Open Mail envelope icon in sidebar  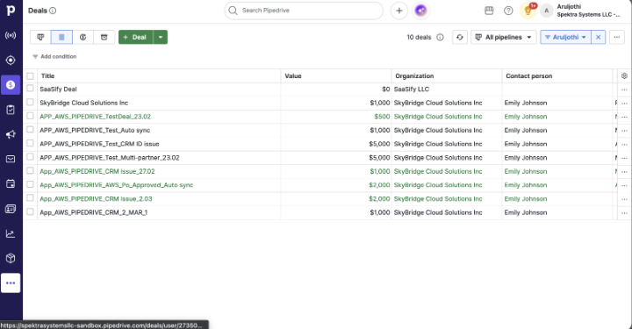click(11, 159)
